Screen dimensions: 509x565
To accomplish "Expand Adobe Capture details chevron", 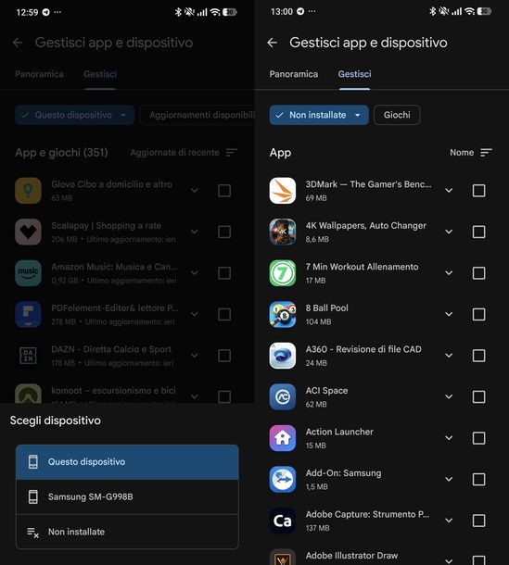I will click(x=449, y=521).
